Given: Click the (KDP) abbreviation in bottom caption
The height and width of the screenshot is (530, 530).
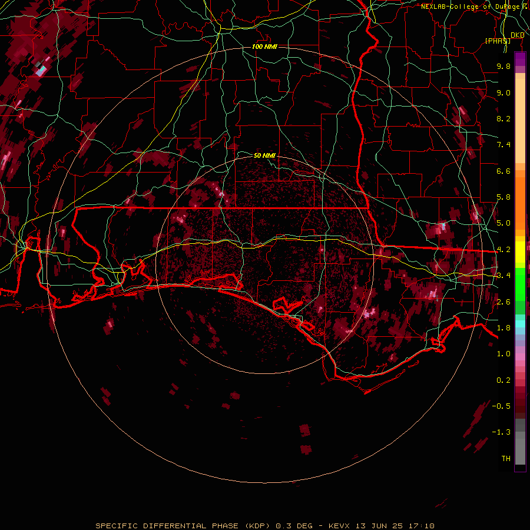Looking at the screenshot, I should pyautogui.click(x=259, y=526).
